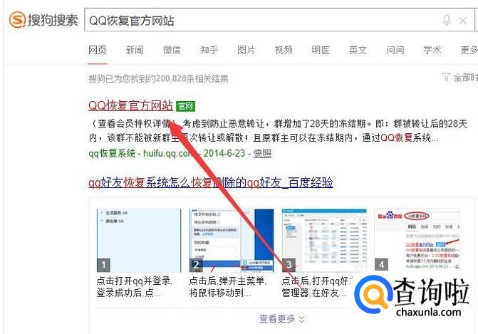
Task: Switch to the 微信 tab
Action: (x=172, y=50)
